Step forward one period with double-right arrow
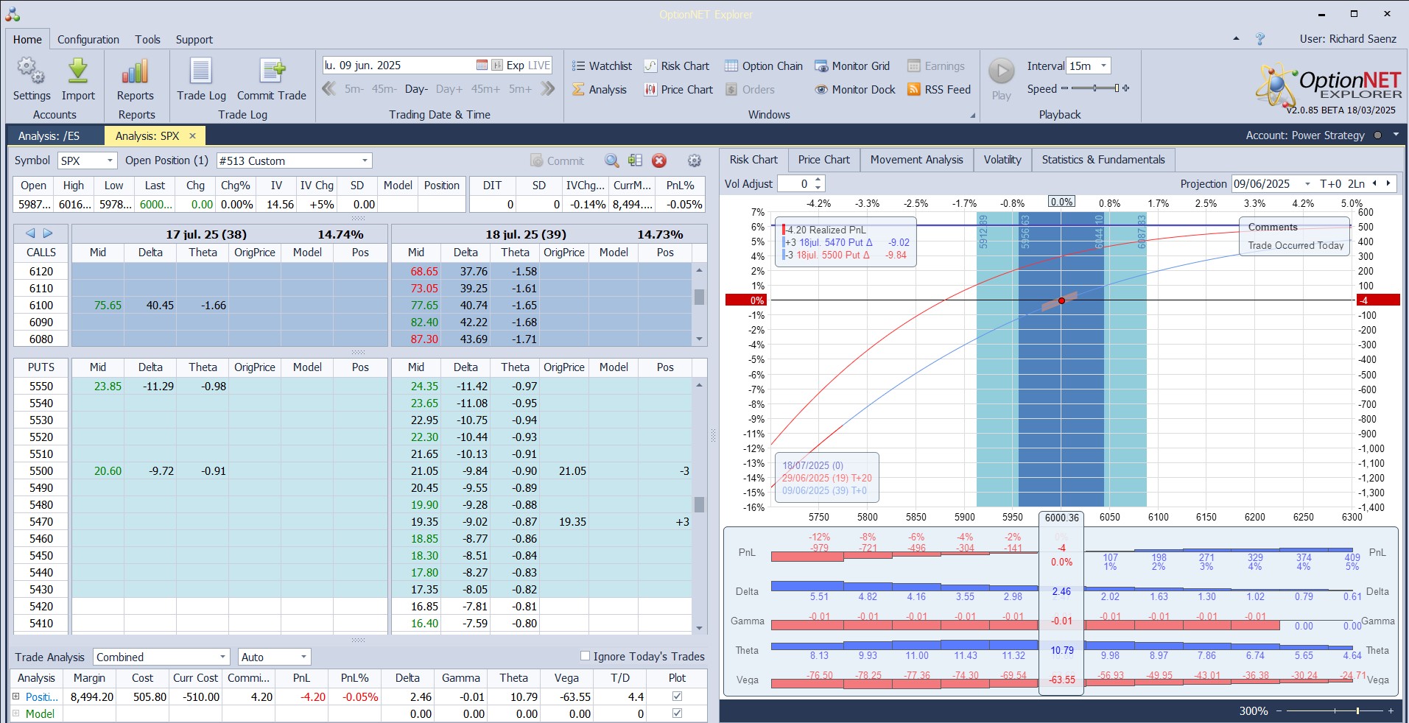Screen dimensions: 1409x723 click(547, 89)
